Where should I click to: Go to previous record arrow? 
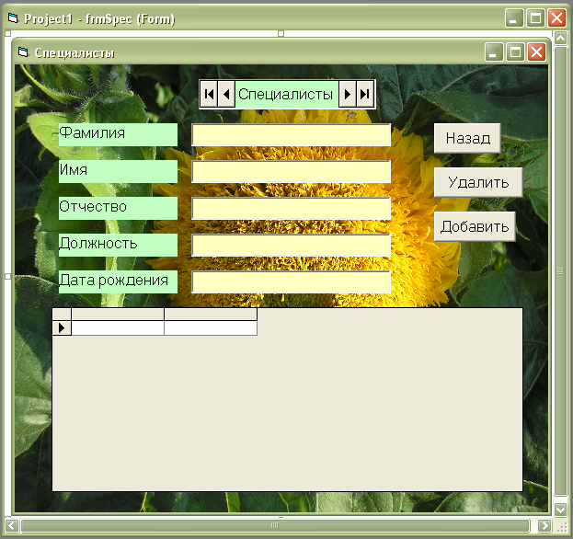tap(226, 95)
